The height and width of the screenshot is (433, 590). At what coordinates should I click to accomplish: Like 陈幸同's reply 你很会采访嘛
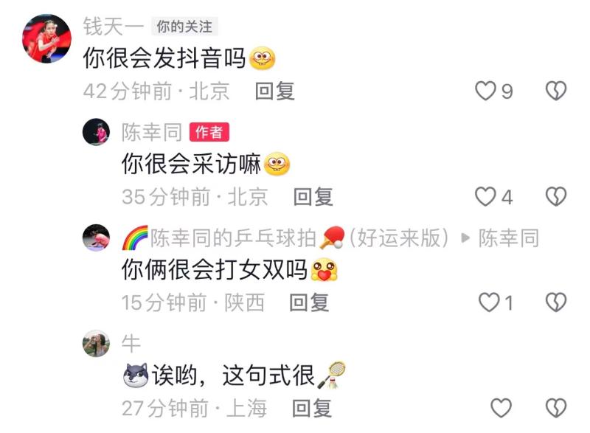485,197
